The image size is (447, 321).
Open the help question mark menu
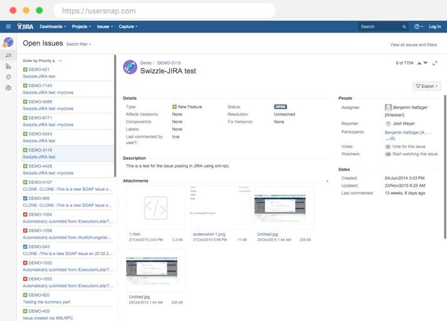pyautogui.click(x=419, y=26)
